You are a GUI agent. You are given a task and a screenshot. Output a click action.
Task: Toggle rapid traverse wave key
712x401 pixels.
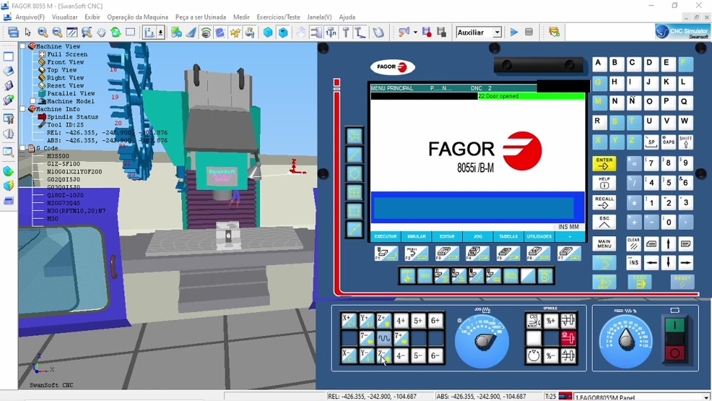384,338
